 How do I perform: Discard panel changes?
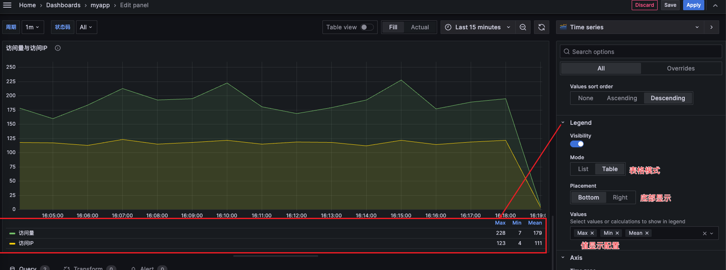(x=644, y=5)
